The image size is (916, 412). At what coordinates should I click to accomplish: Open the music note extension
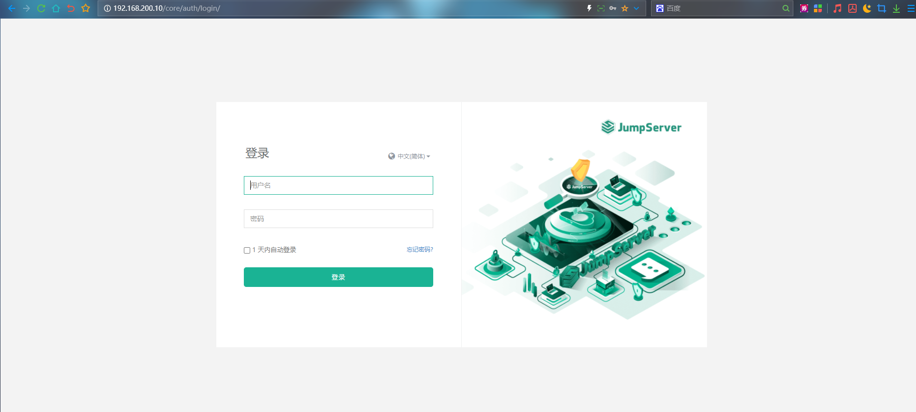click(837, 8)
